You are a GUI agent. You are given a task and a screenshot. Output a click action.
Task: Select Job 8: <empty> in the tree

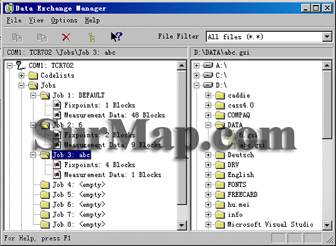tap(79, 225)
